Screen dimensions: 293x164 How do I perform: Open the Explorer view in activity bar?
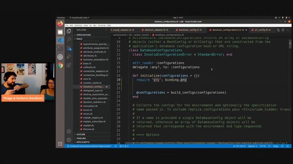[x=69, y=31]
